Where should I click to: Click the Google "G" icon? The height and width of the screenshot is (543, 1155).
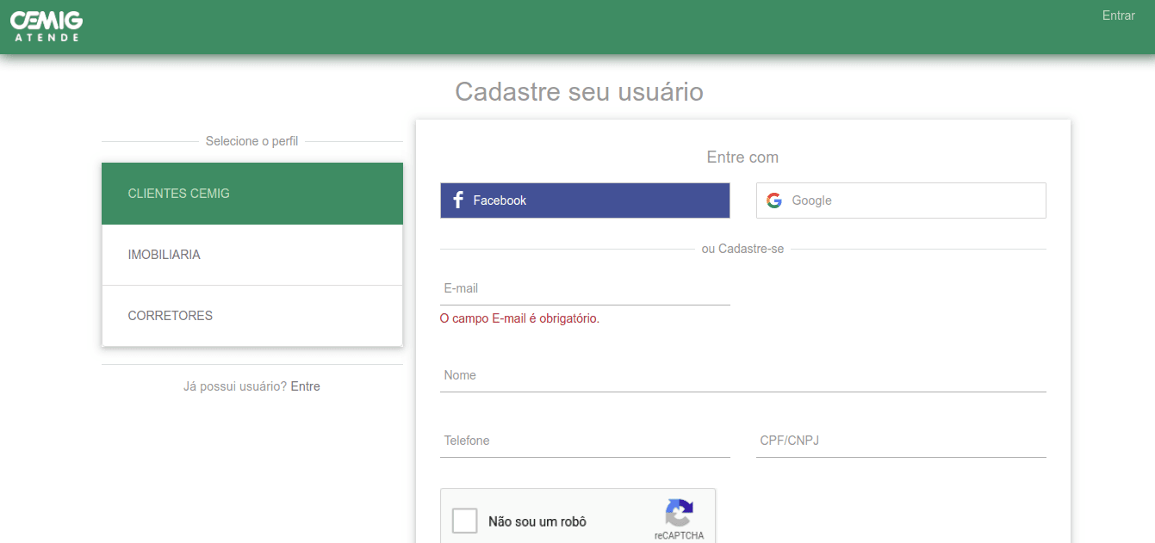click(773, 200)
